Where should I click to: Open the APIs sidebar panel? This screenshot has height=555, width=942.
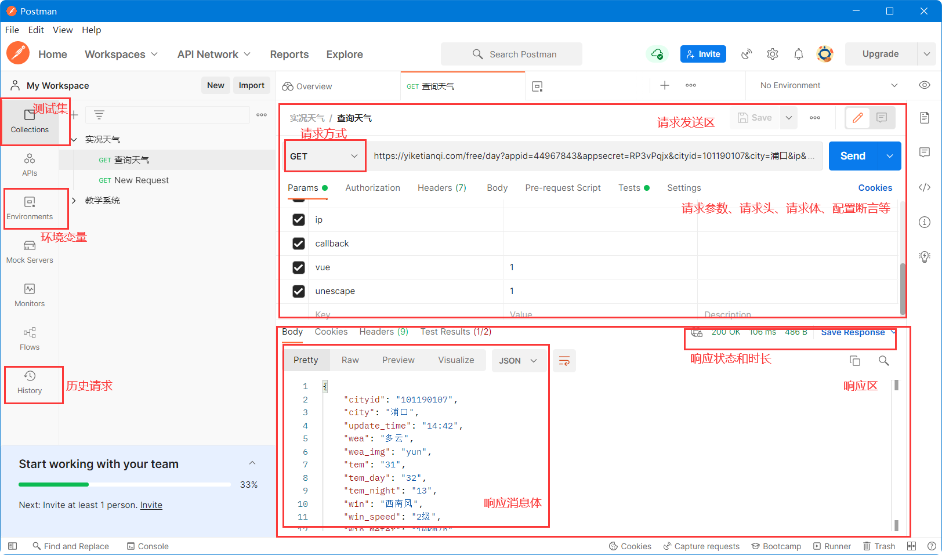pos(30,165)
